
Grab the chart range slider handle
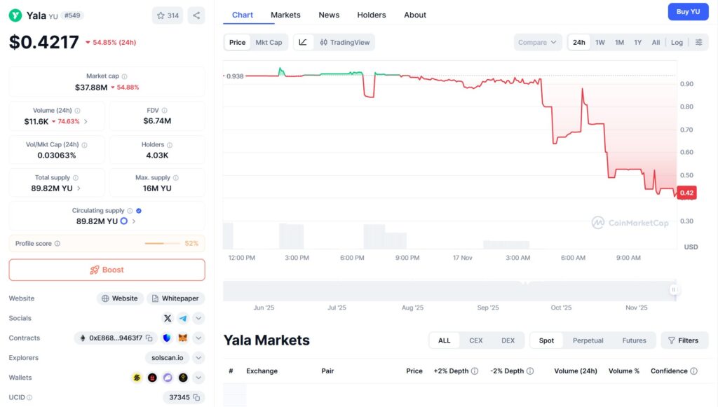[x=674, y=289]
